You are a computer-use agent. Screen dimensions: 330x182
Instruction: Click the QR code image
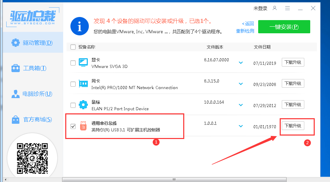(32, 158)
